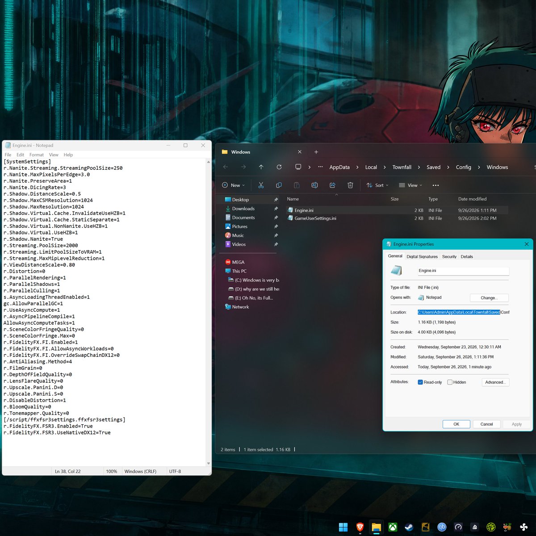Open Notepad File menu

coord(8,155)
